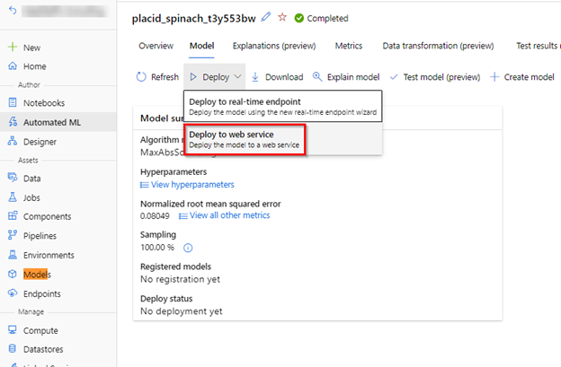
Task: Click the pencil edit icon beside job name
Action: click(265, 18)
